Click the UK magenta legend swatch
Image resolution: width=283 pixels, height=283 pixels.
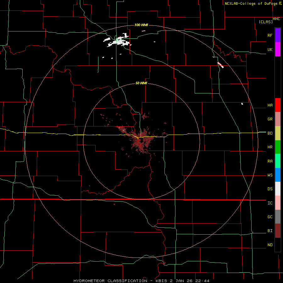278,49
